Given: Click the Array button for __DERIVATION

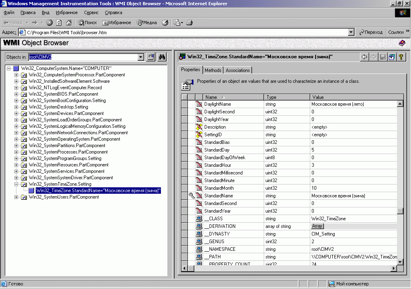Looking at the screenshot, I should click(317, 226).
